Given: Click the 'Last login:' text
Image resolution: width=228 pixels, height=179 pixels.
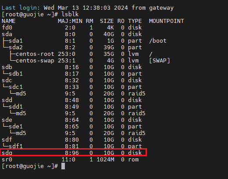Looking at the screenshot, I should [x=21, y=8].
